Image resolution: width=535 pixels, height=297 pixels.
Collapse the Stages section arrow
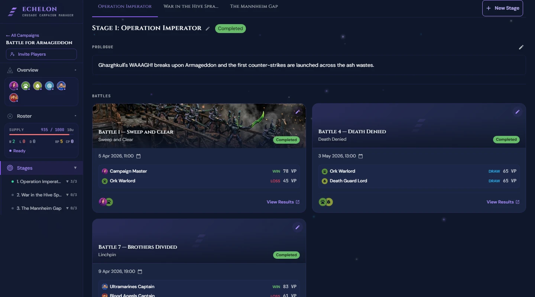75,168
